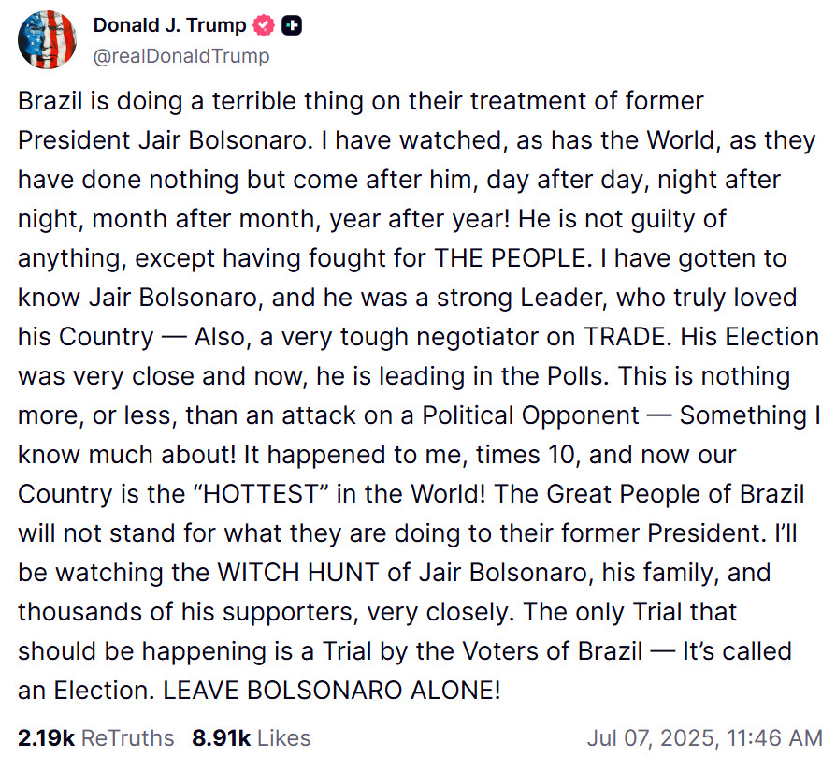Open the ReTruths label list
The height and width of the screenshot is (758, 836).
pyautogui.click(x=127, y=738)
